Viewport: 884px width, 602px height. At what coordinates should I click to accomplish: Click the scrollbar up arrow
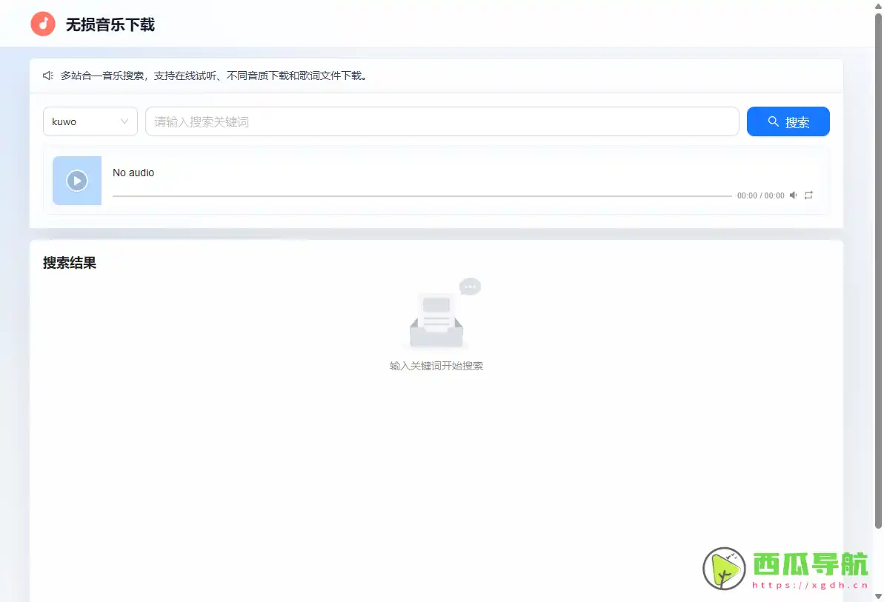[x=878, y=6]
